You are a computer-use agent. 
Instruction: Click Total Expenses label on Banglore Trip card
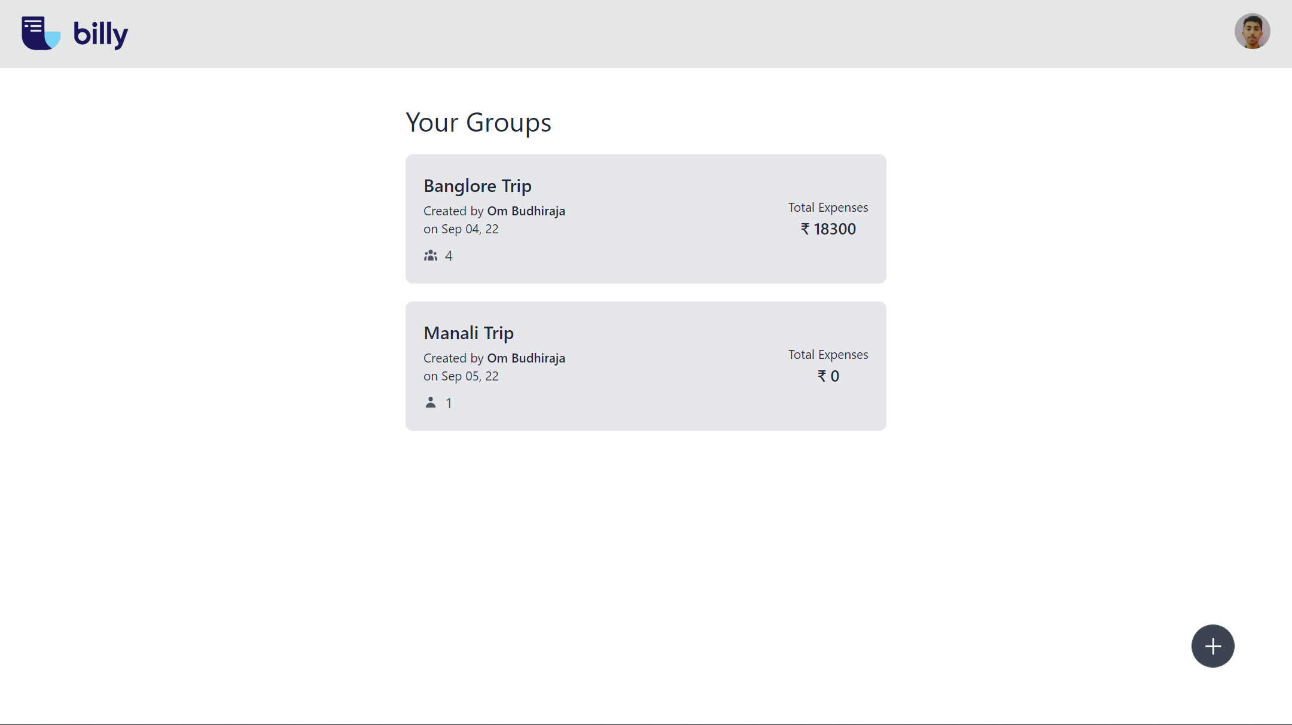click(828, 208)
